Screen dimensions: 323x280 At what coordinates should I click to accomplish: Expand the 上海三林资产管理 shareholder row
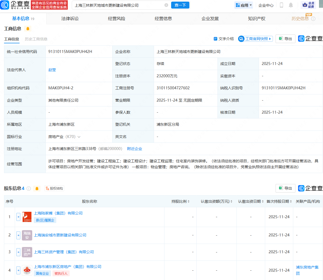(x=18, y=252)
